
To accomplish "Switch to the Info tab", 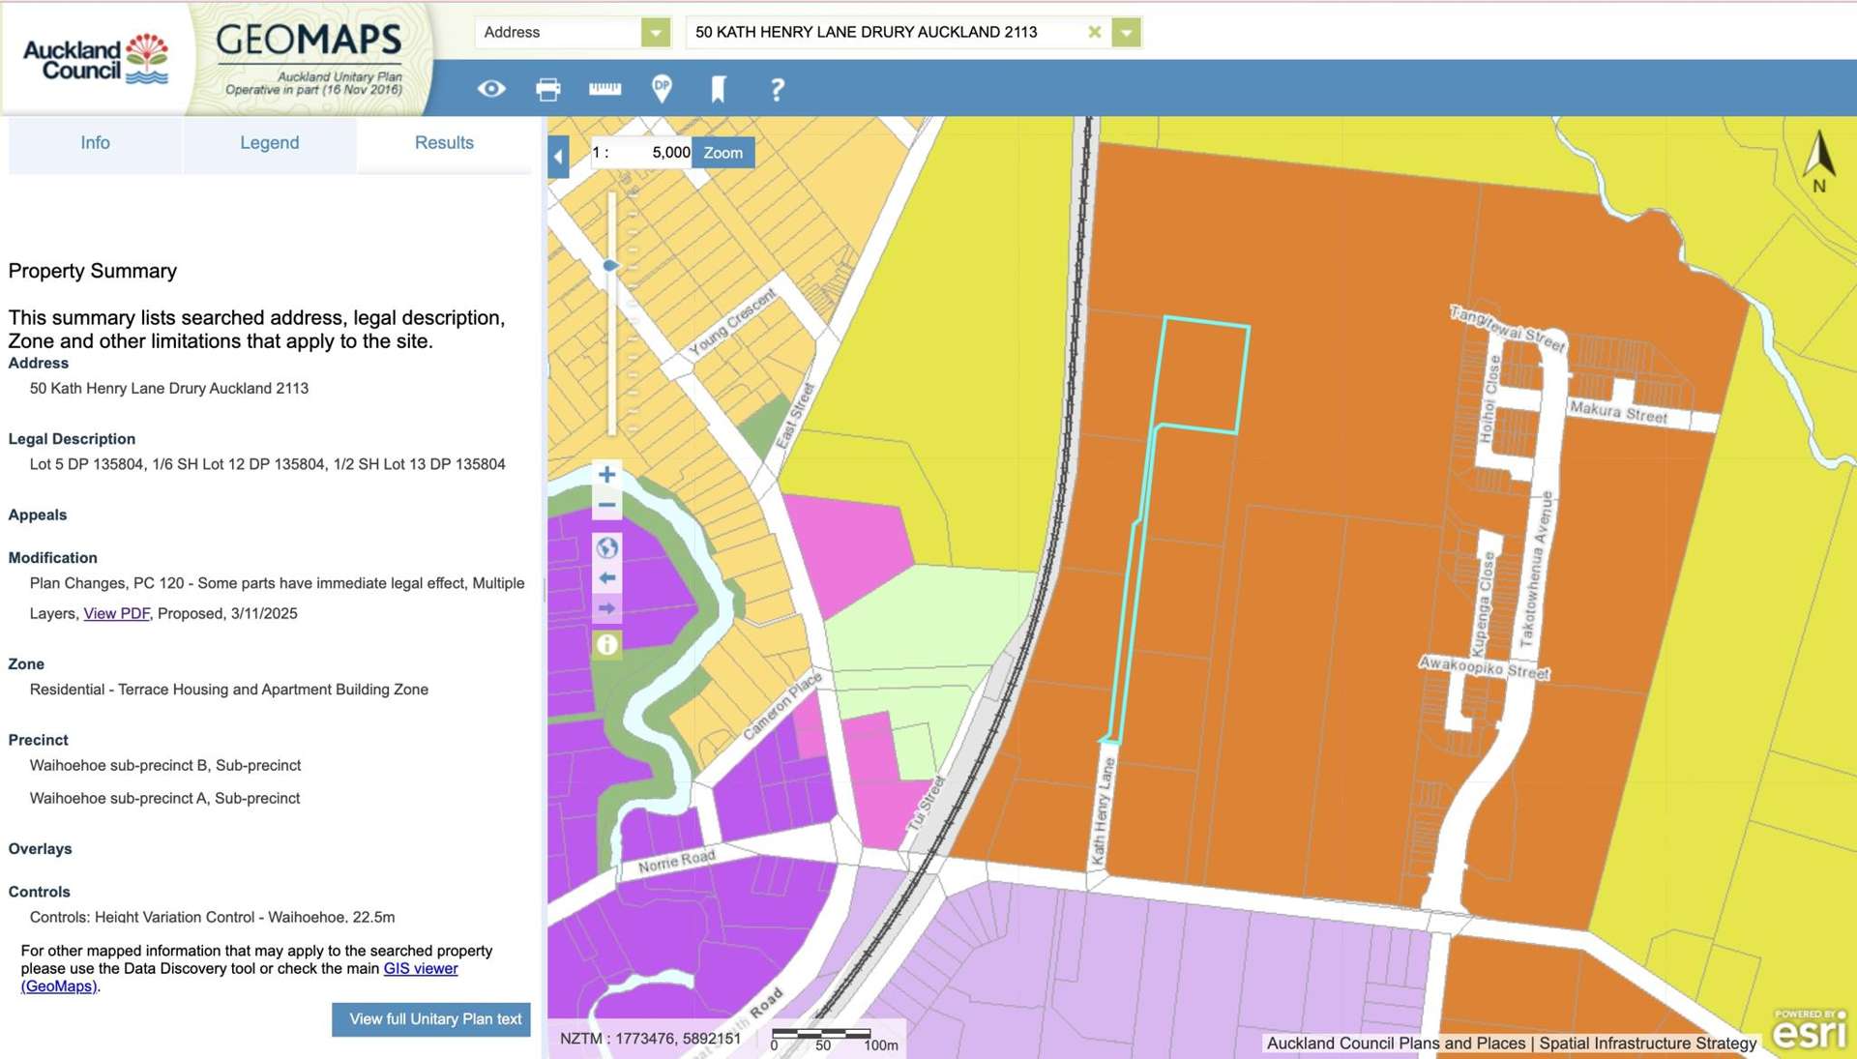I will tap(95, 143).
